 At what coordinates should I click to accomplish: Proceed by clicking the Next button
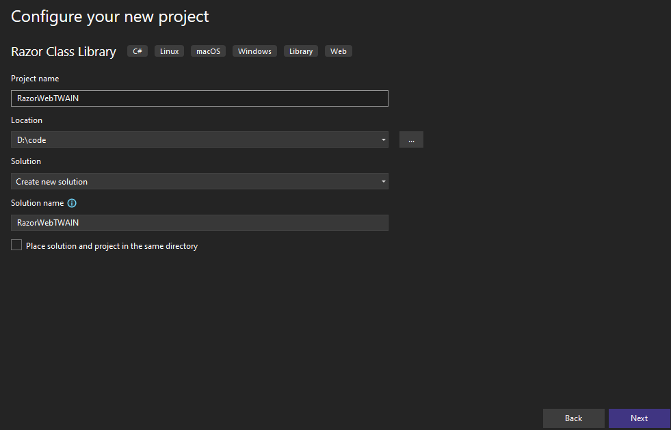[x=639, y=418]
